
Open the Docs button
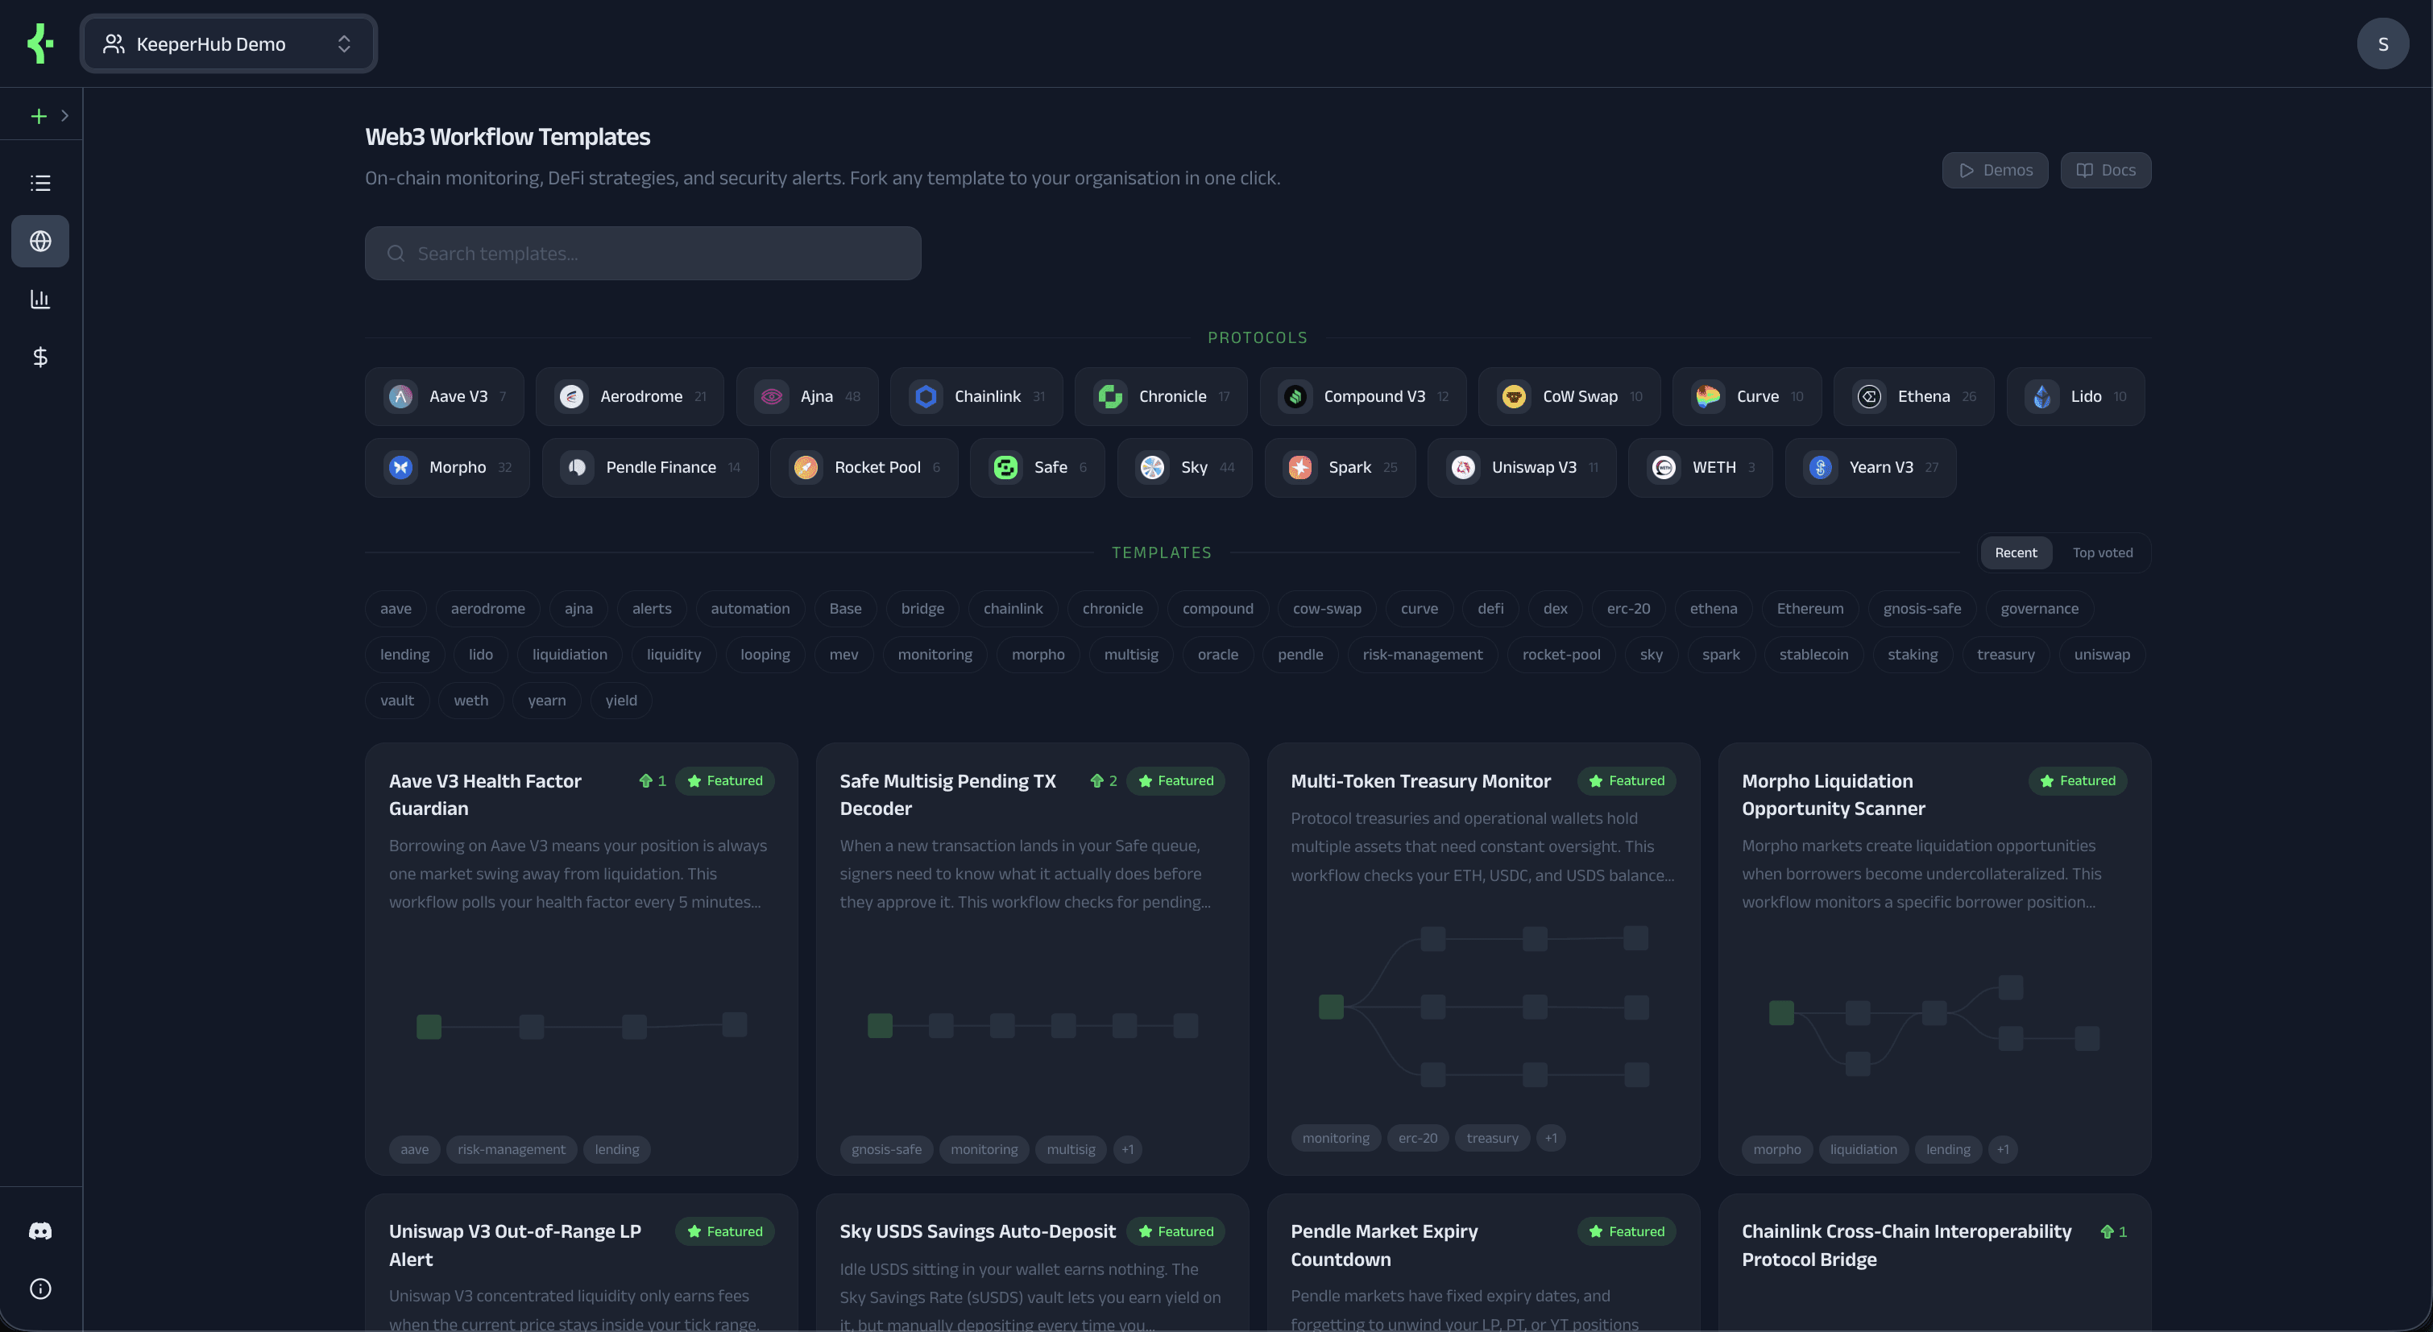(x=2105, y=170)
